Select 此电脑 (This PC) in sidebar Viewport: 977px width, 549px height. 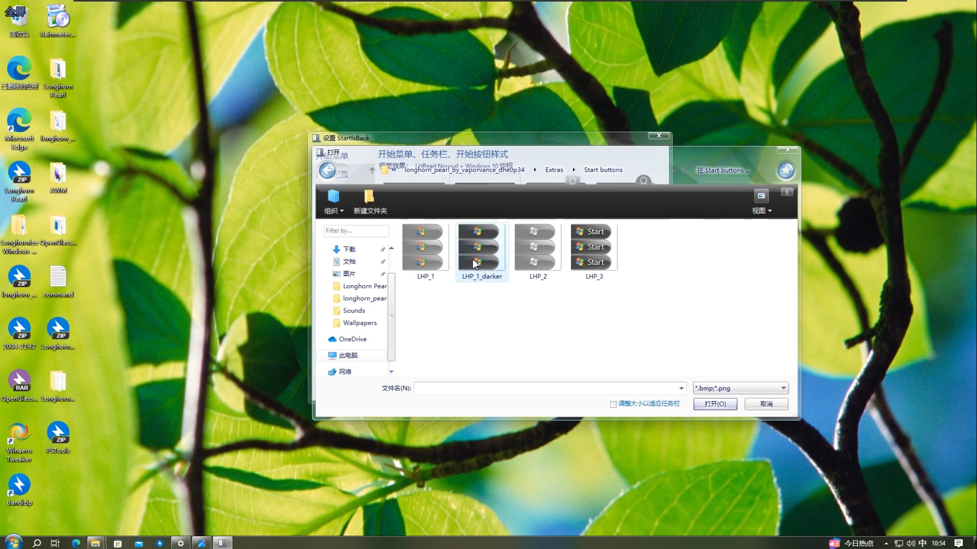(x=348, y=355)
